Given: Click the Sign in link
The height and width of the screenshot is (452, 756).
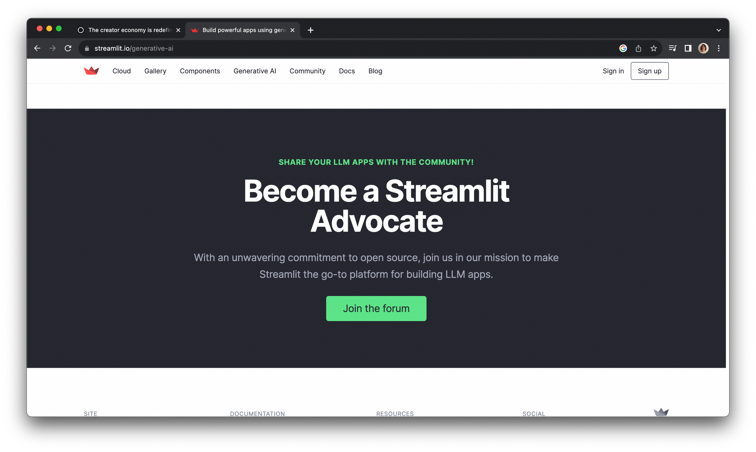Looking at the screenshot, I should [x=613, y=71].
